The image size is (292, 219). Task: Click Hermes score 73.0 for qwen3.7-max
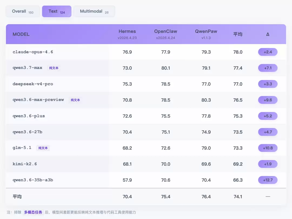[127, 68]
